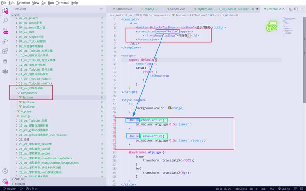
Task: Click components in breadcrumb path
Action: point(160,15)
